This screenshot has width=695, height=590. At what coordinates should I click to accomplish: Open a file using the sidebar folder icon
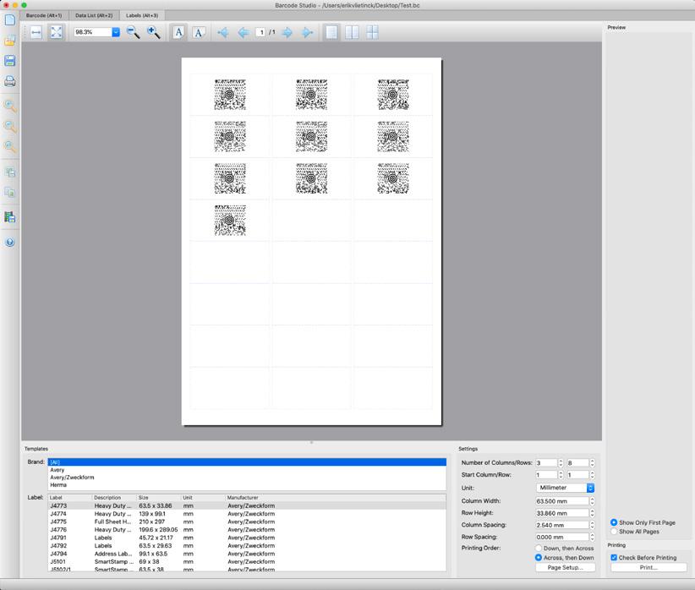click(10, 41)
